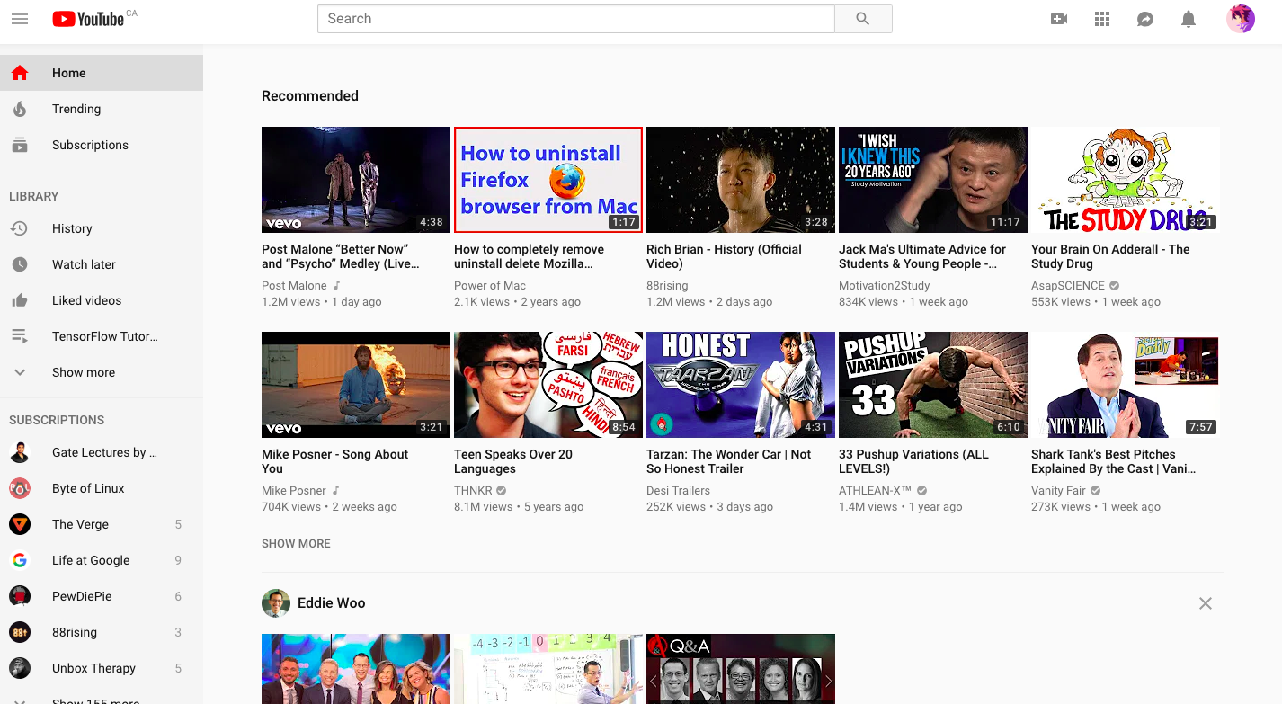Expand Show more in Library

(x=83, y=372)
